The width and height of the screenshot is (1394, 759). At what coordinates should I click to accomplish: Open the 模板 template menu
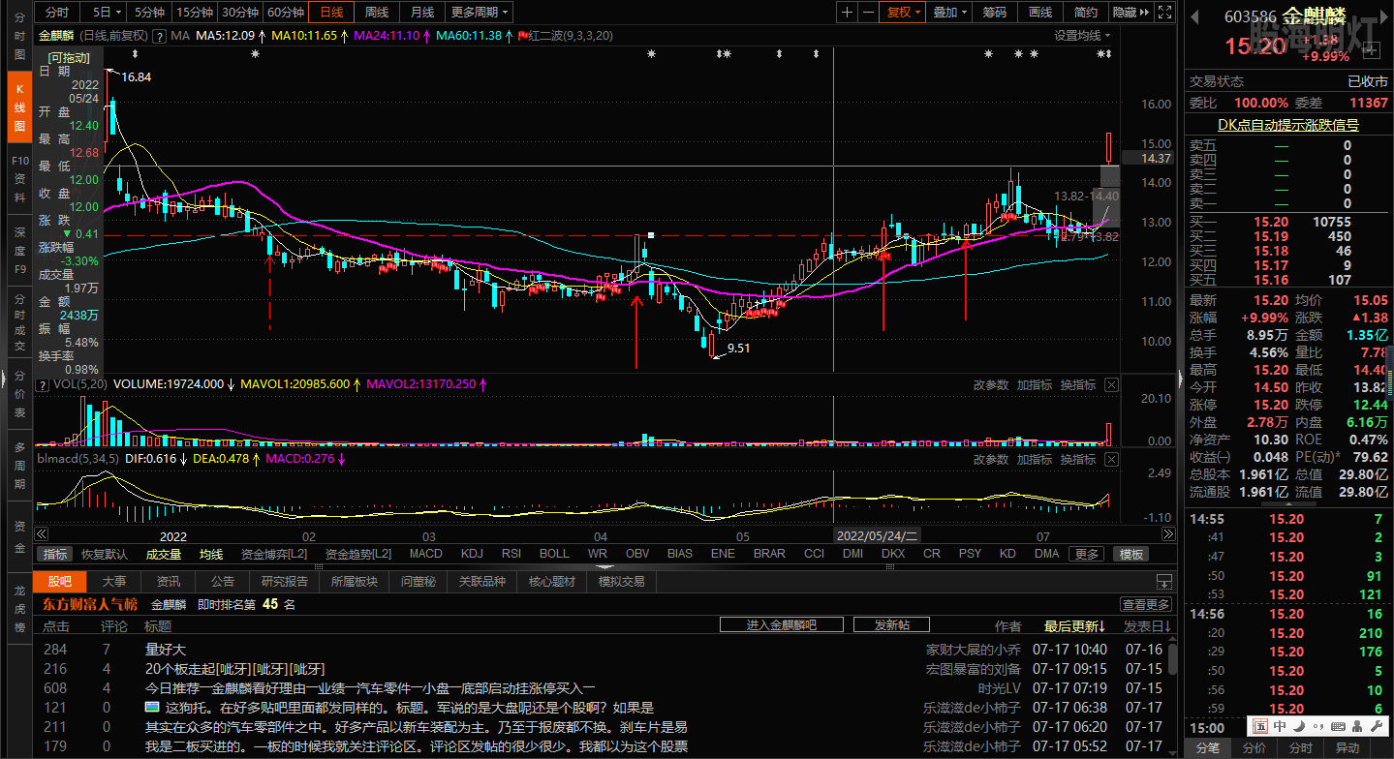(1131, 554)
